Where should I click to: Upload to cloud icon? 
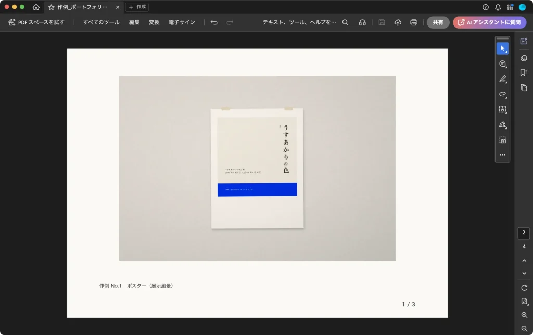coord(398,22)
